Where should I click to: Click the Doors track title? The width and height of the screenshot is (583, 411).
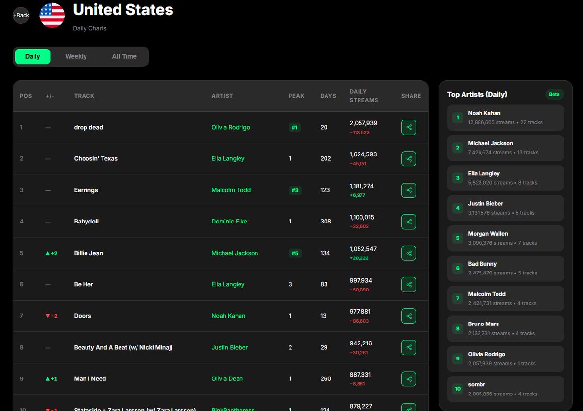pyautogui.click(x=83, y=316)
